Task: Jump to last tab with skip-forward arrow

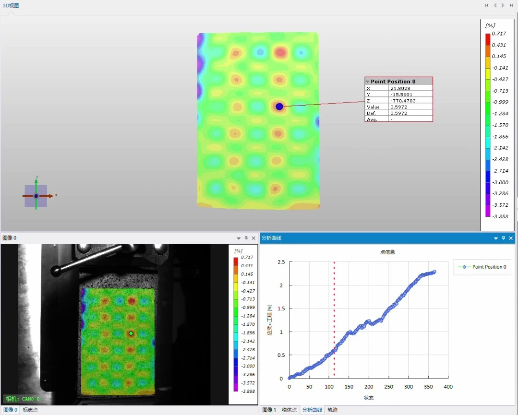Action: point(511,5)
